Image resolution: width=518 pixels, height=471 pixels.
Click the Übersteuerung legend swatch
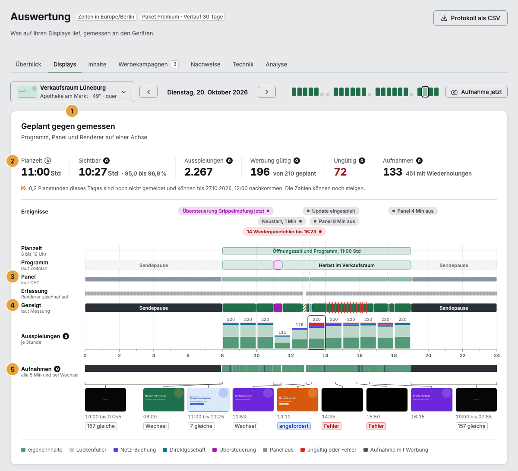[215, 450]
